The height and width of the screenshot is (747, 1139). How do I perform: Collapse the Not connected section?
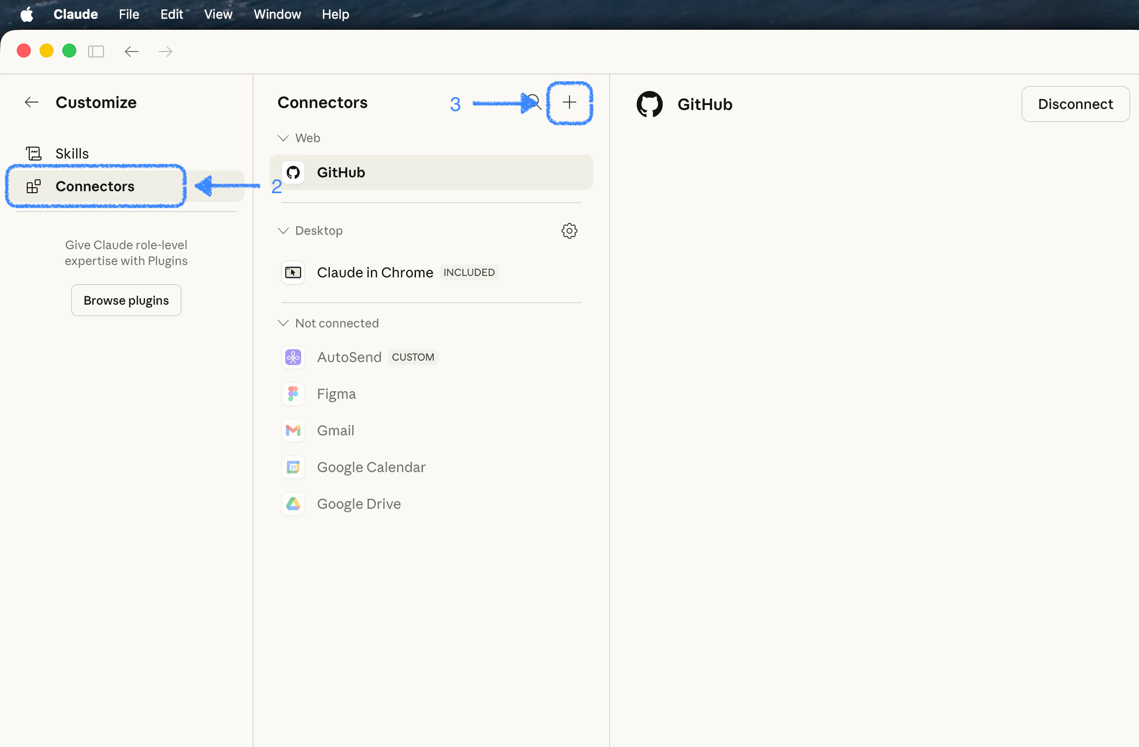coord(283,323)
